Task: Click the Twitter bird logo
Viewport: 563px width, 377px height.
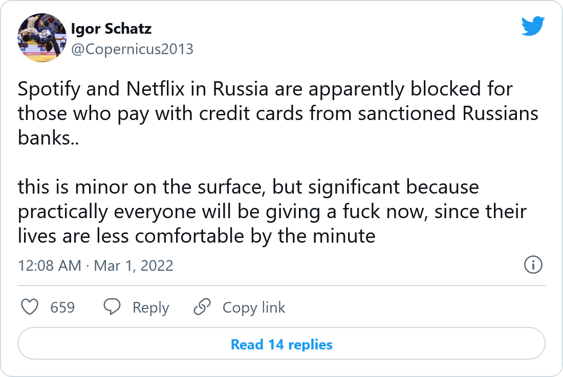Action: point(533,26)
